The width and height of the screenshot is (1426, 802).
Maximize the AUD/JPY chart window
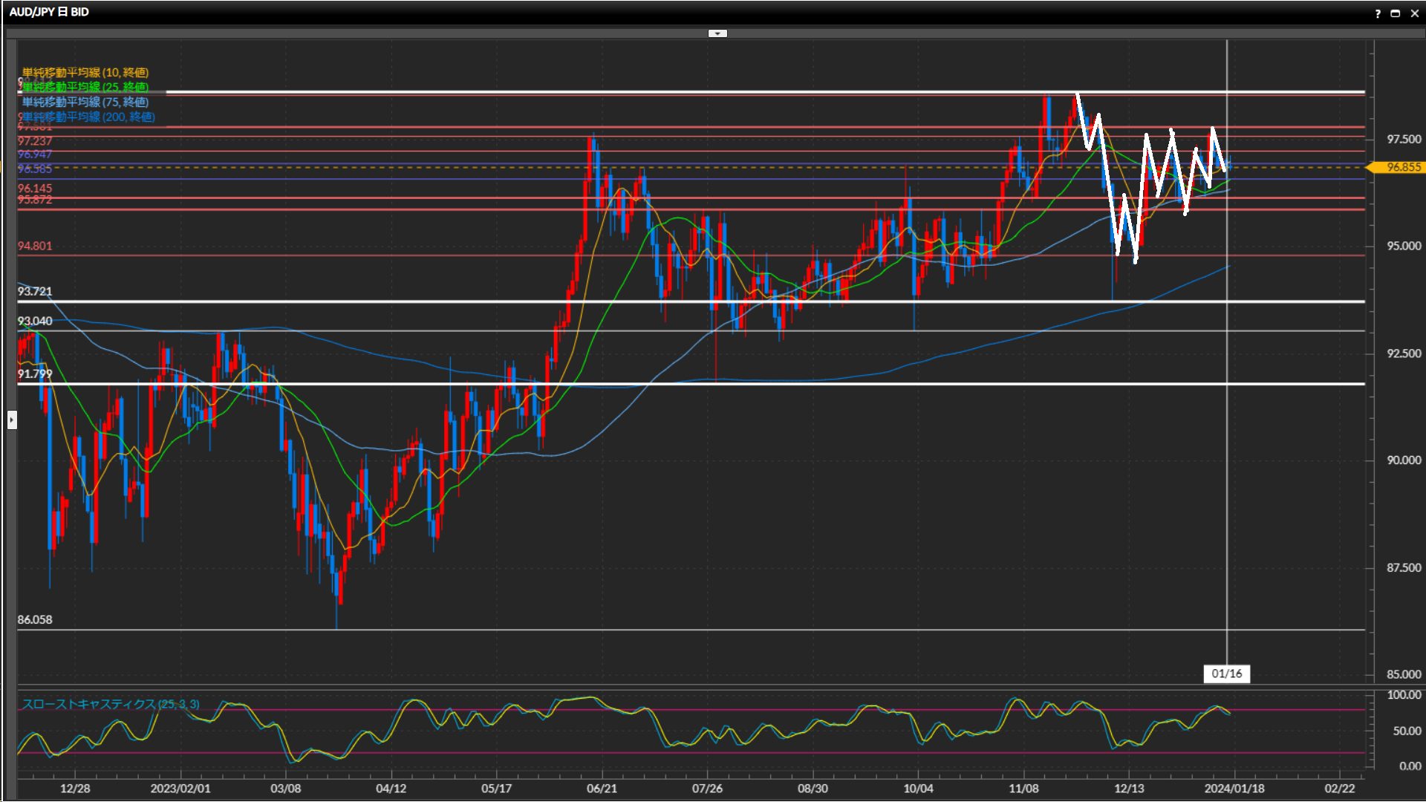pos(1396,13)
